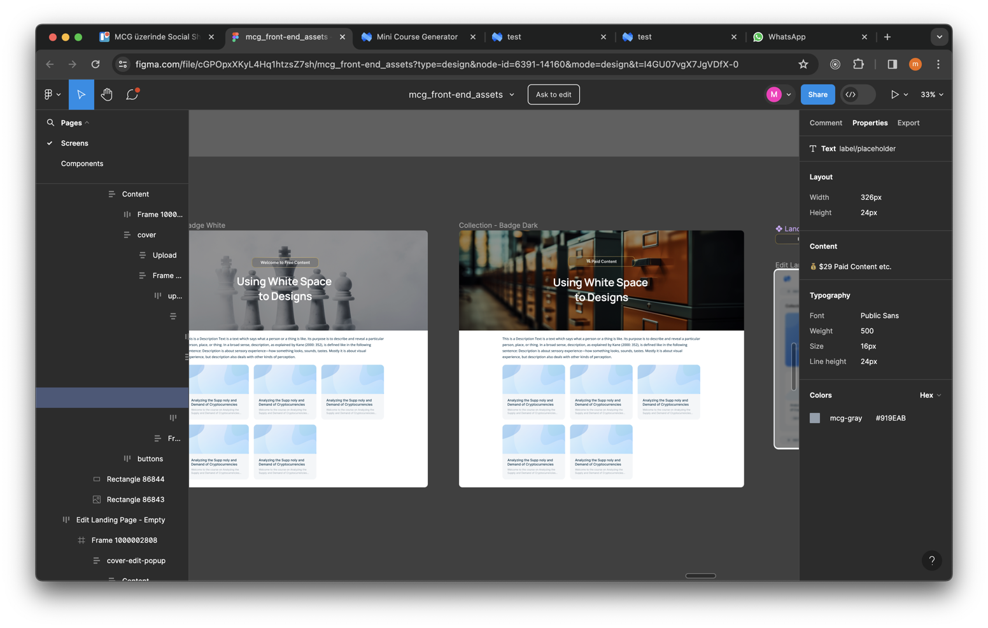Toggle Dev Mode code switch
Viewport: 988px width, 628px height.
pyautogui.click(x=857, y=94)
